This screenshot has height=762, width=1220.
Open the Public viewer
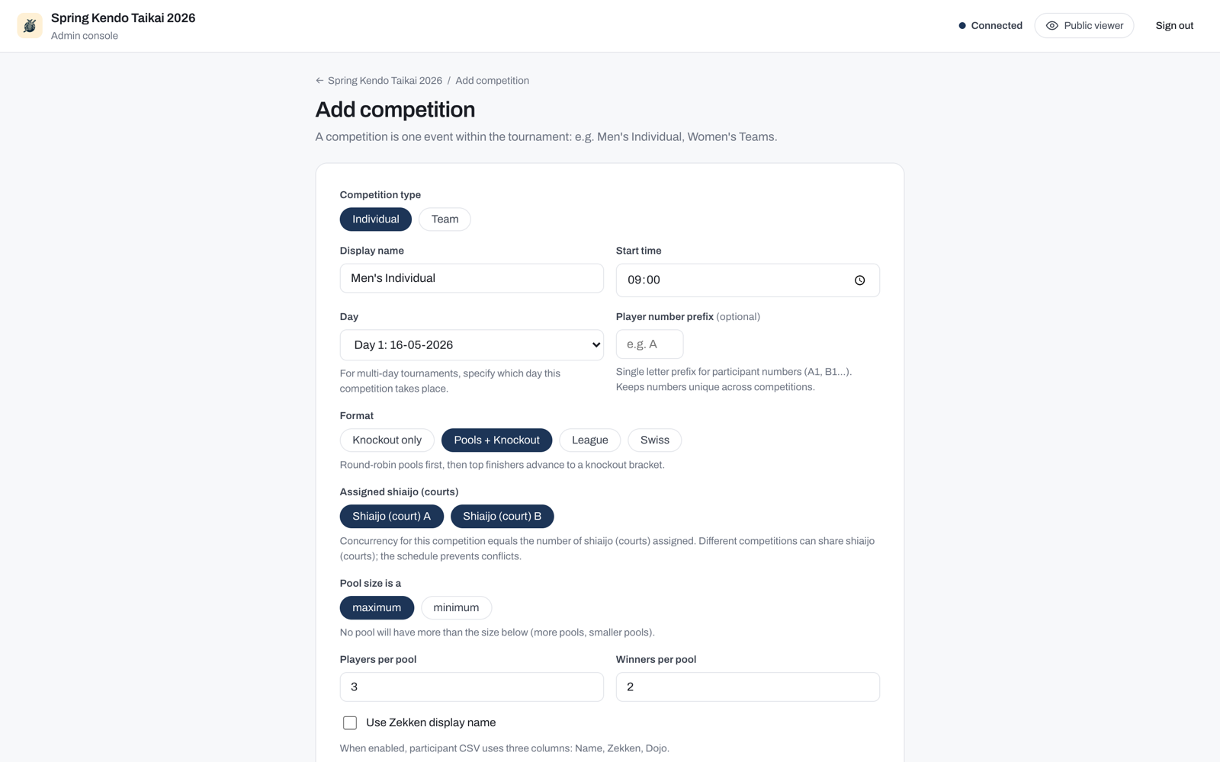1084,26
